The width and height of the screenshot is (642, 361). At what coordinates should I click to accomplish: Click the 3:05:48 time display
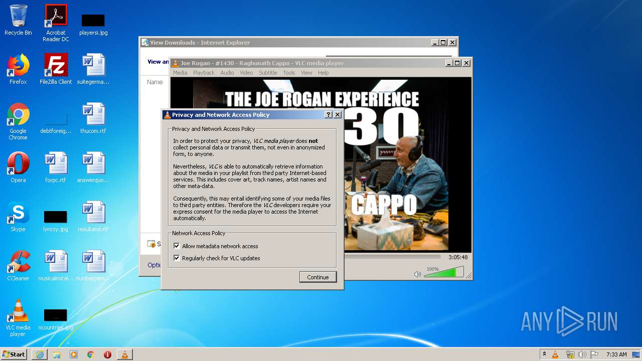pyautogui.click(x=458, y=257)
